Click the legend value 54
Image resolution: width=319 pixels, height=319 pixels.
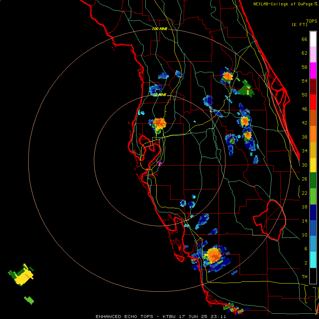click(304, 81)
